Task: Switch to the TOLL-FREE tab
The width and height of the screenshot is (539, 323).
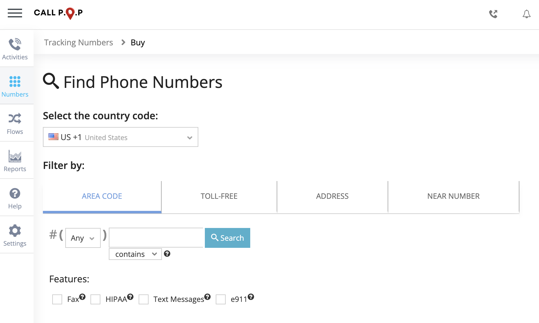Action: (x=219, y=196)
